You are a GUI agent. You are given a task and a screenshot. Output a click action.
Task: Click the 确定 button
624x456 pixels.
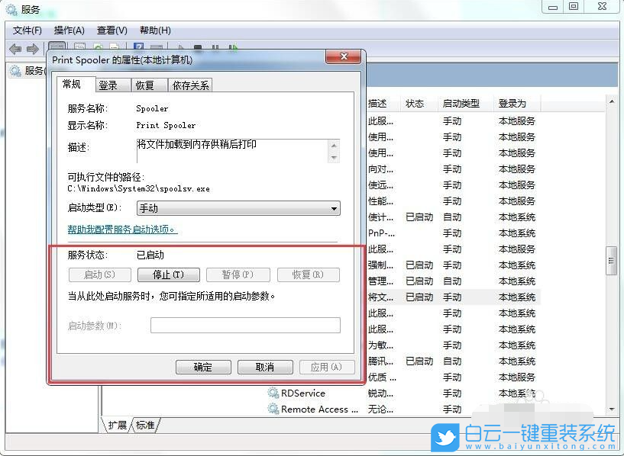click(x=202, y=367)
